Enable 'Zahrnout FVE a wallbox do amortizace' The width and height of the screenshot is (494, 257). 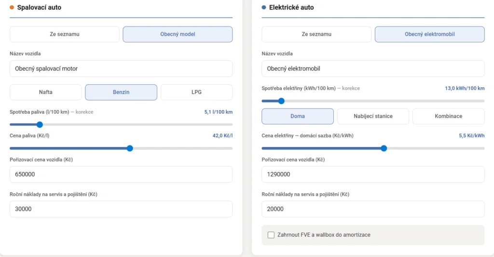pyautogui.click(x=271, y=235)
